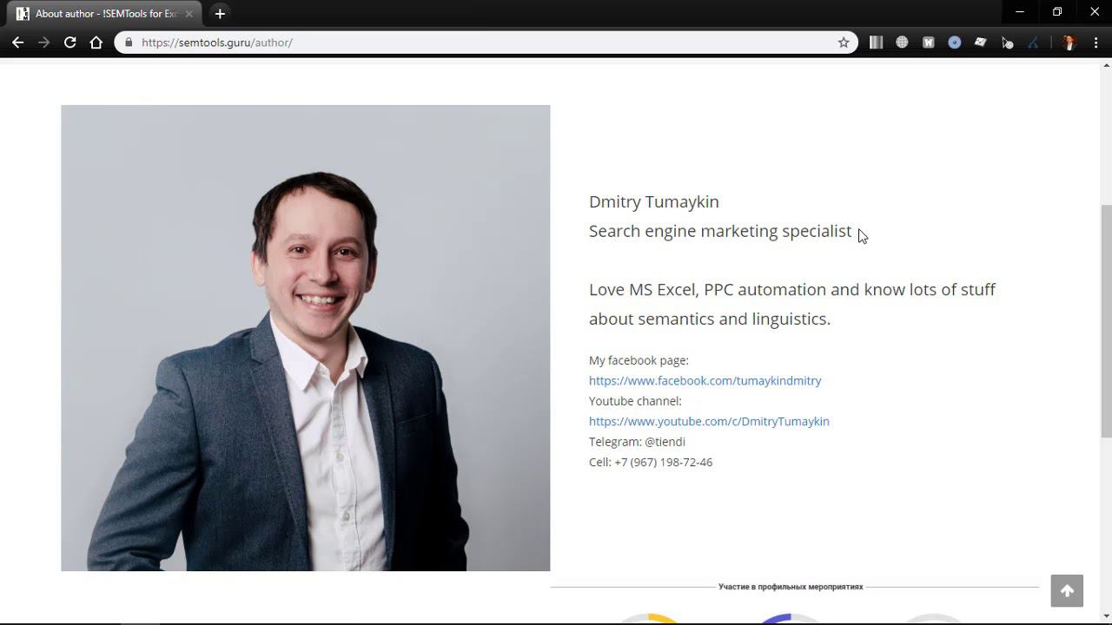Click the forward navigation arrow

coord(43,42)
